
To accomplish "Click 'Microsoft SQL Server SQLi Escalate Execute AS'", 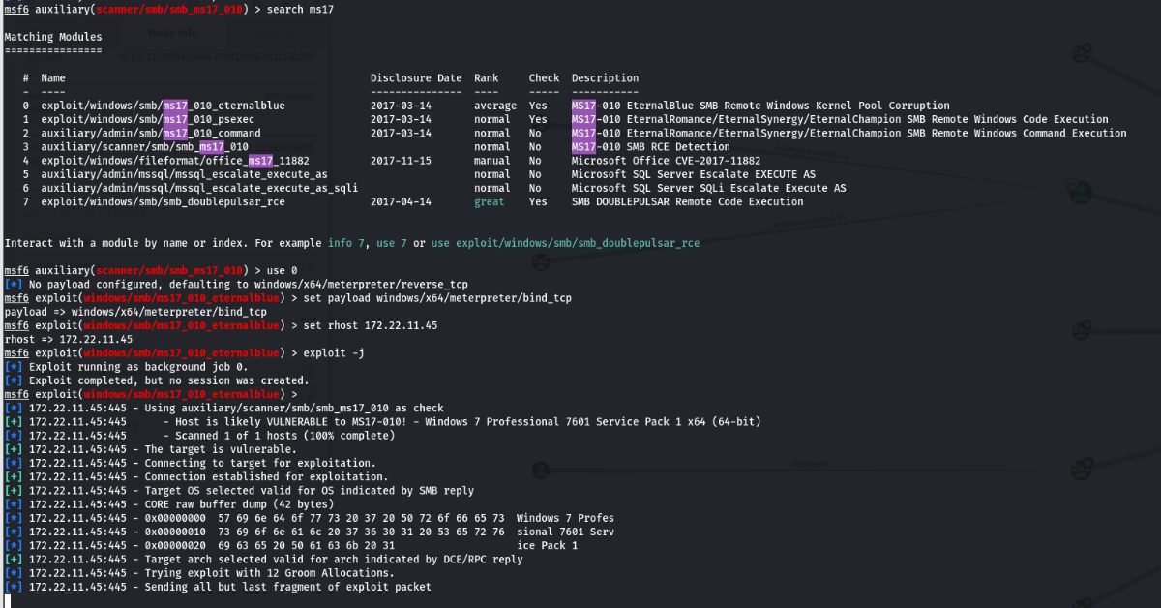I will [x=709, y=188].
